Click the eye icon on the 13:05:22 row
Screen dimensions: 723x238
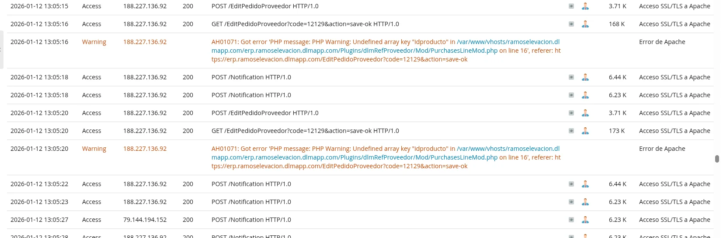(x=571, y=184)
